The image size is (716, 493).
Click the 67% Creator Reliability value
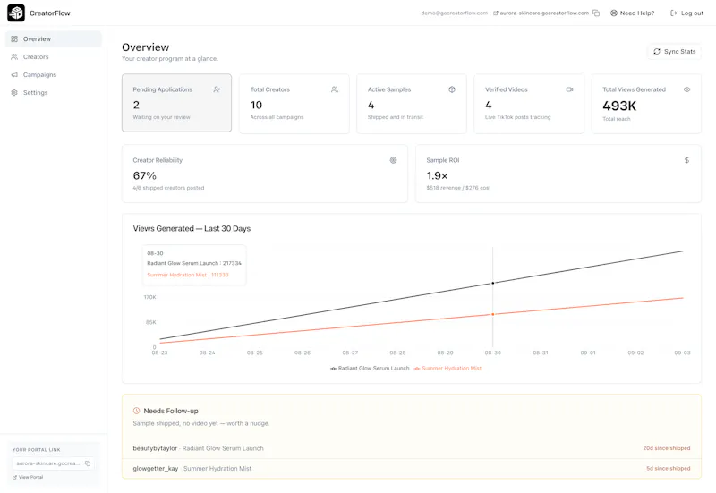pos(144,175)
